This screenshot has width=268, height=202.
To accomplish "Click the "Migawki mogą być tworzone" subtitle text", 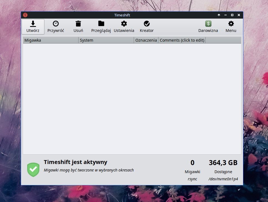I will click(x=89, y=170).
